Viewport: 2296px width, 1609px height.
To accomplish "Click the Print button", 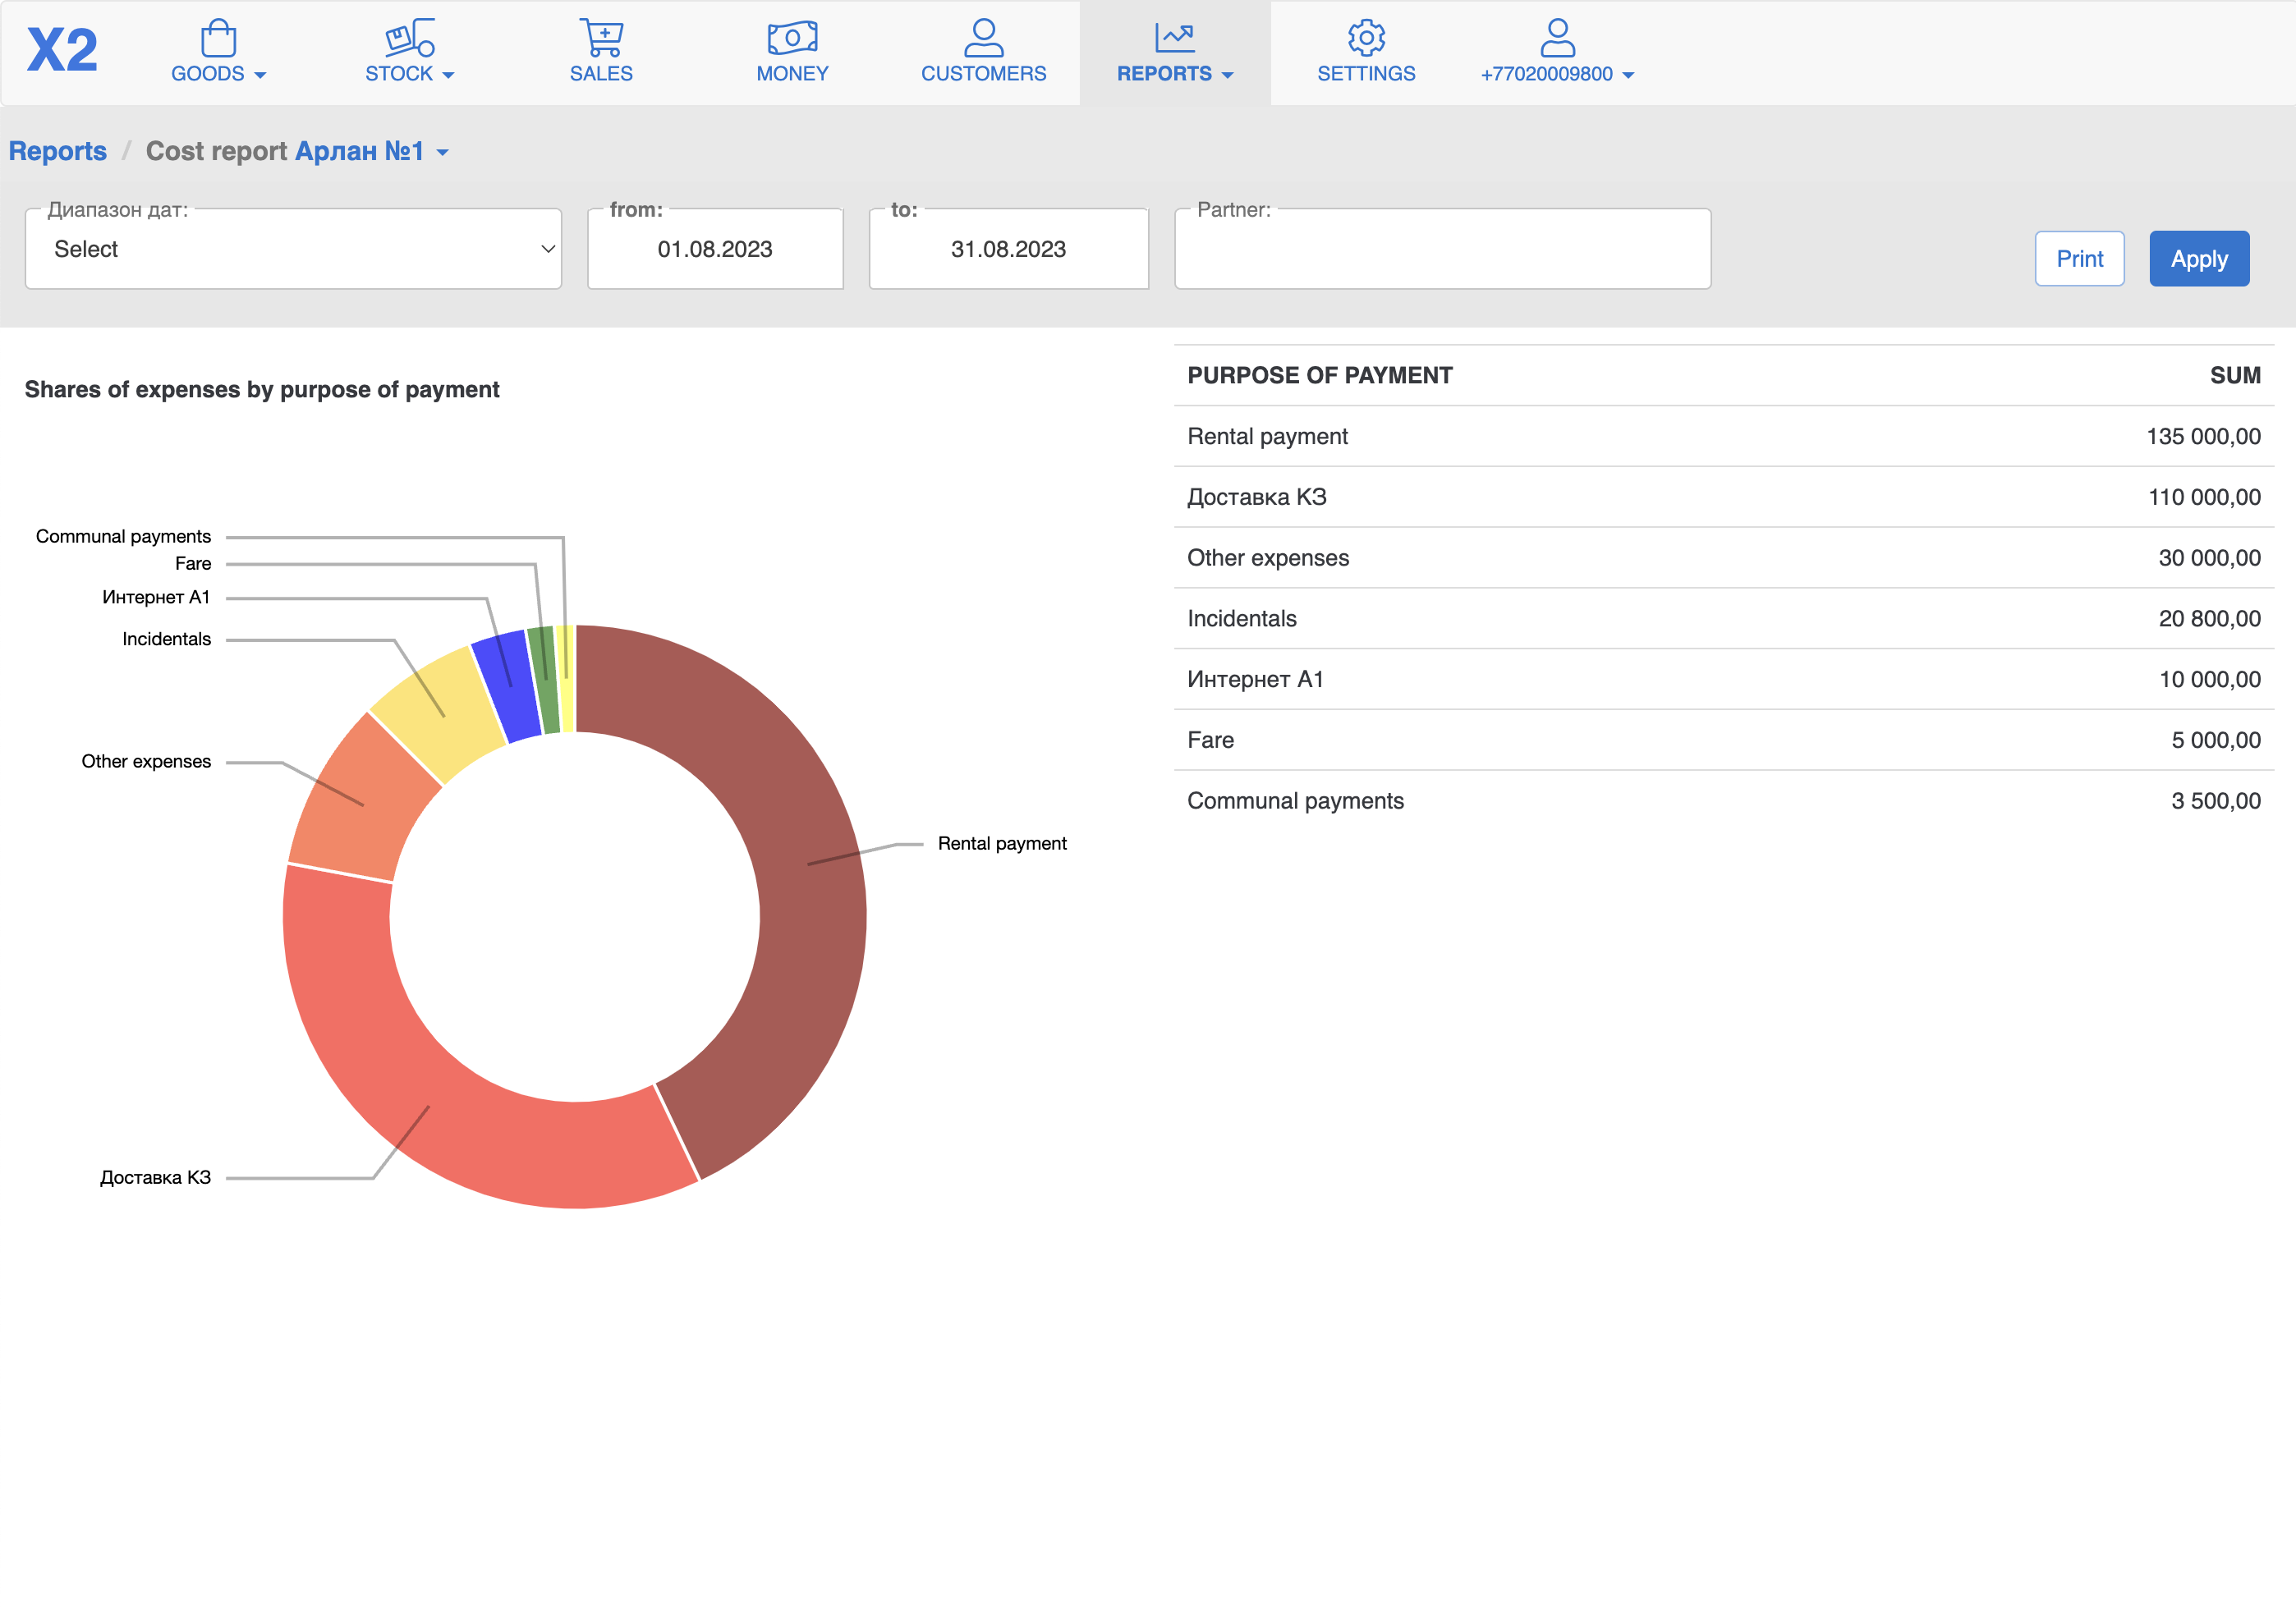I will click(2079, 259).
